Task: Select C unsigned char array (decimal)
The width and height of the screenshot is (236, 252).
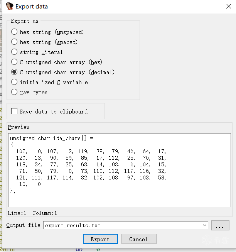Action: (x=14, y=72)
